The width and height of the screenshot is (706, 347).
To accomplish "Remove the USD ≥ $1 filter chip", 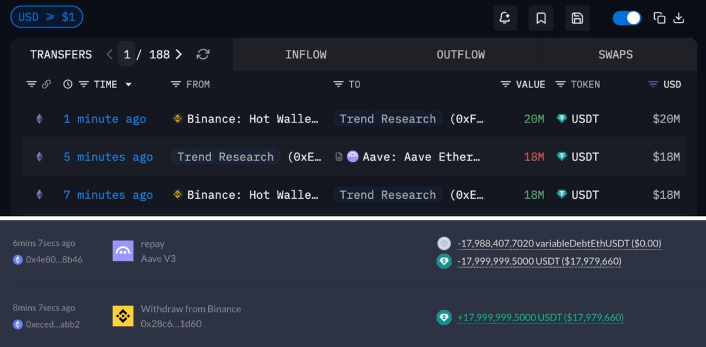I will tap(46, 17).
